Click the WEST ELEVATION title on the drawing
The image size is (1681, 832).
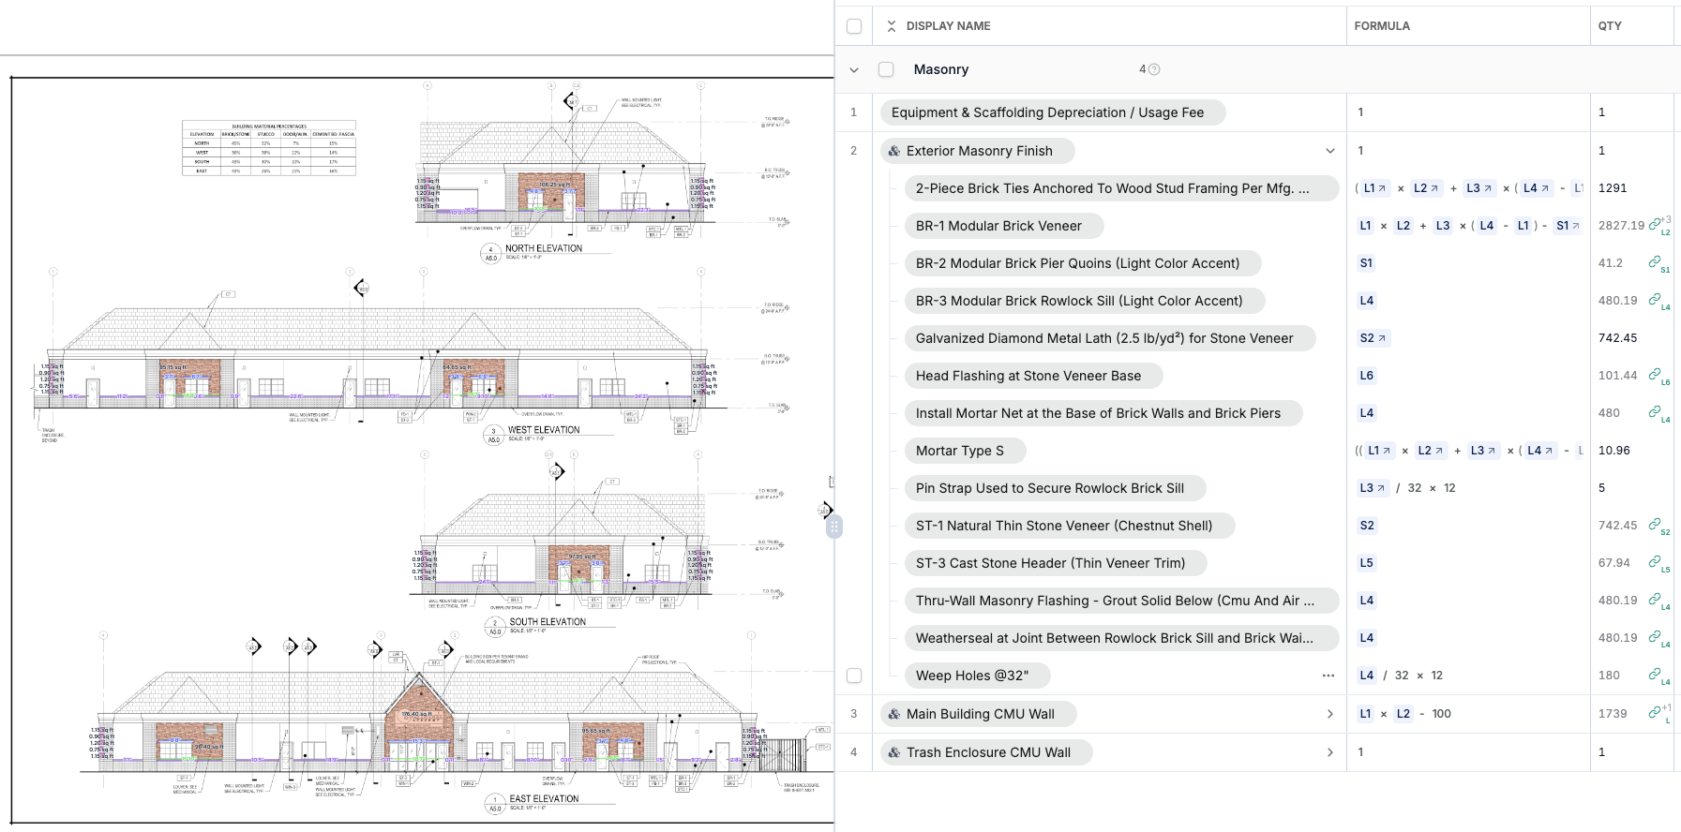click(x=544, y=430)
